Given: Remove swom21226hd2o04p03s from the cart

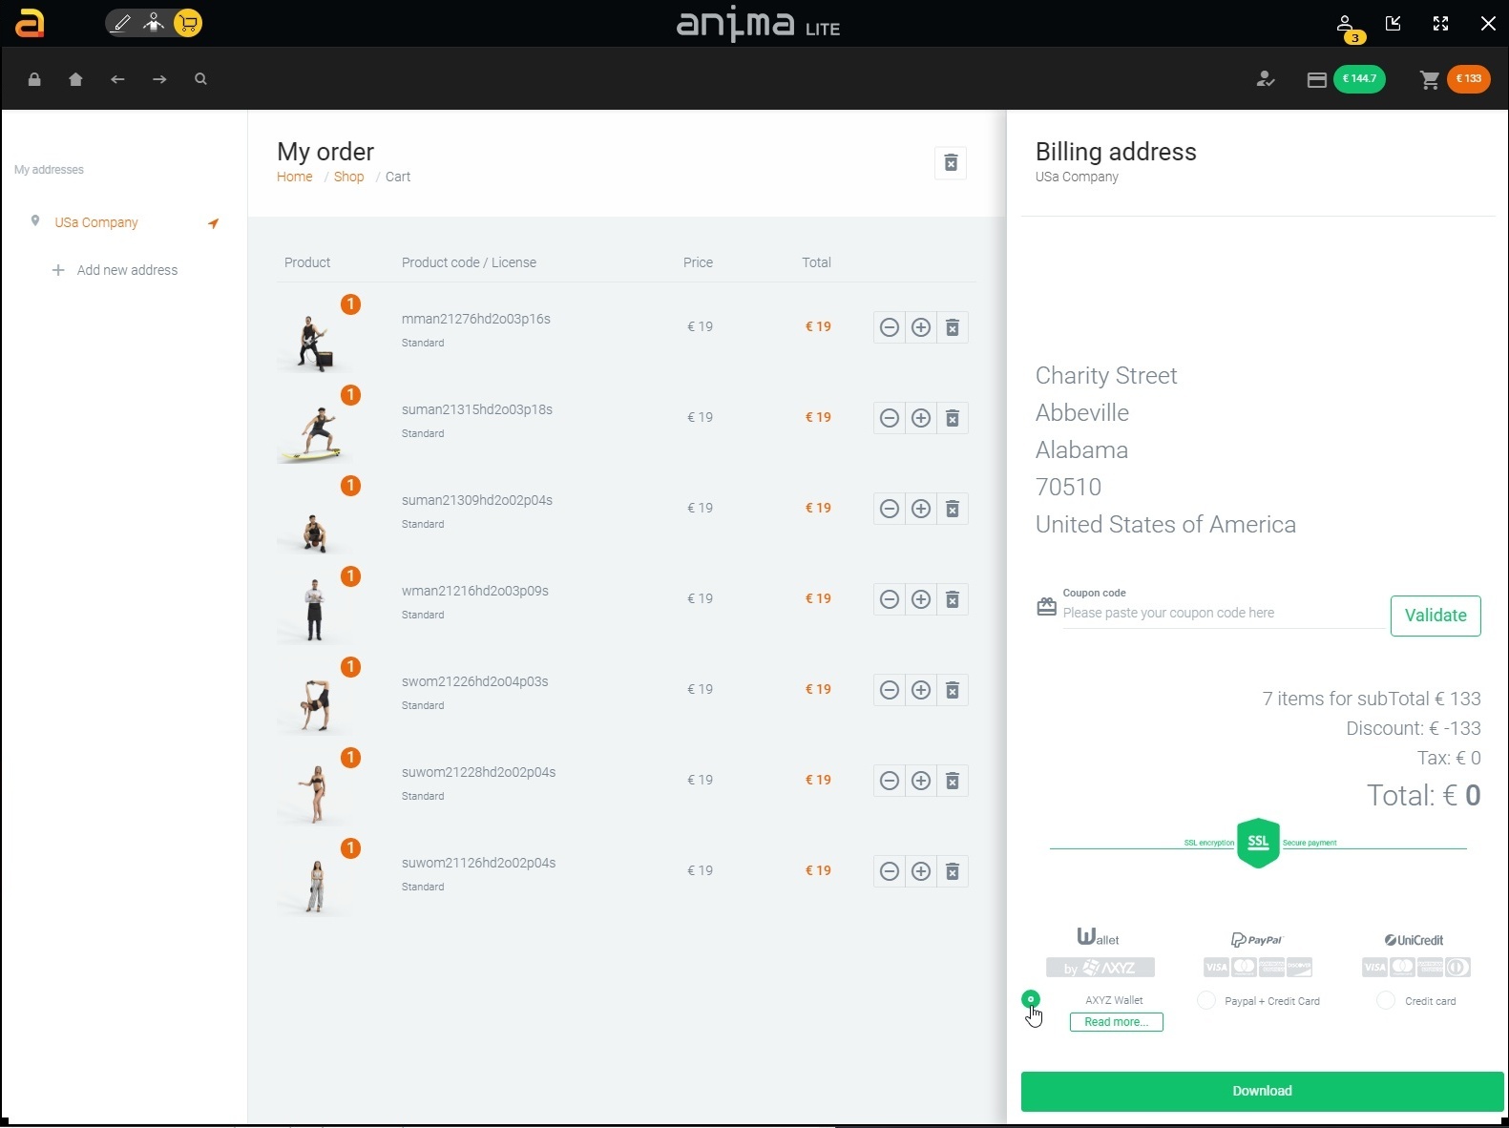Looking at the screenshot, I should [x=953, y=690].
